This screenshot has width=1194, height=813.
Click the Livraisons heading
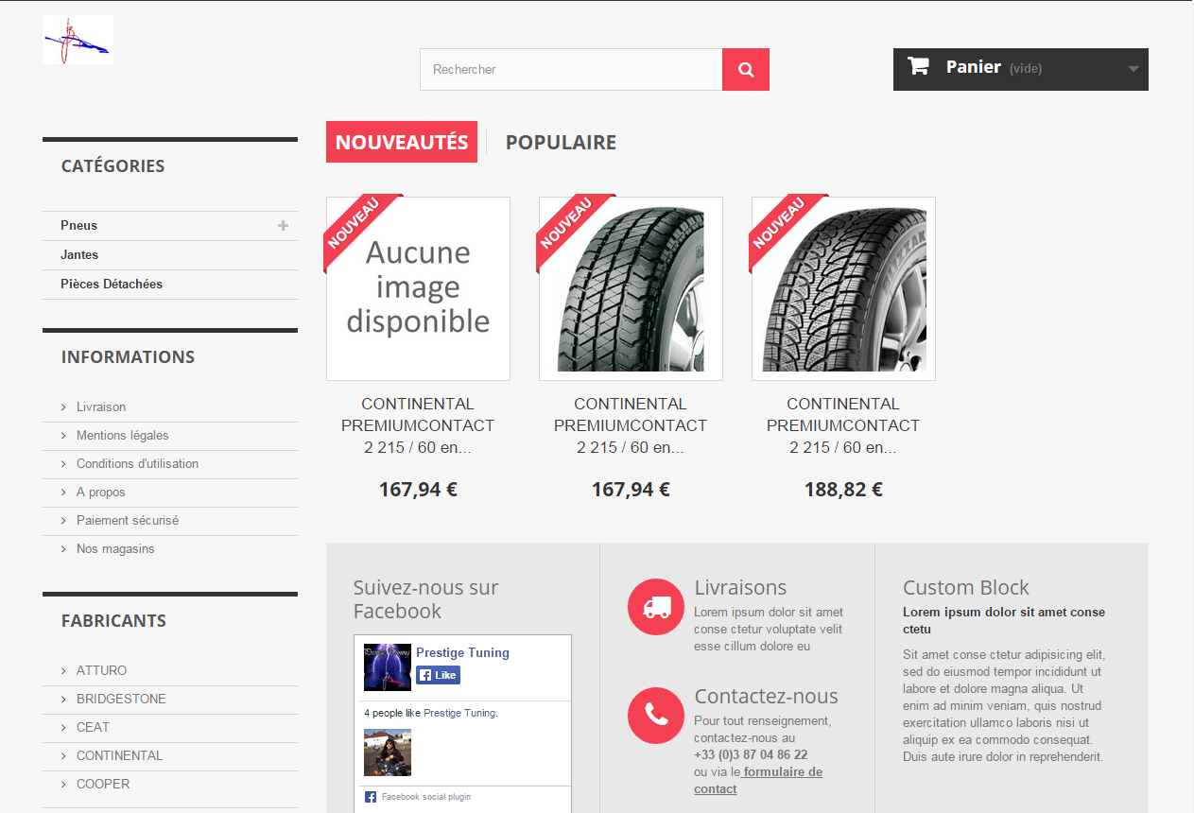pyautogui.click(x=740, y=587)
